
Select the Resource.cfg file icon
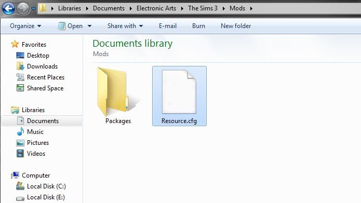(x=179, y=91)
